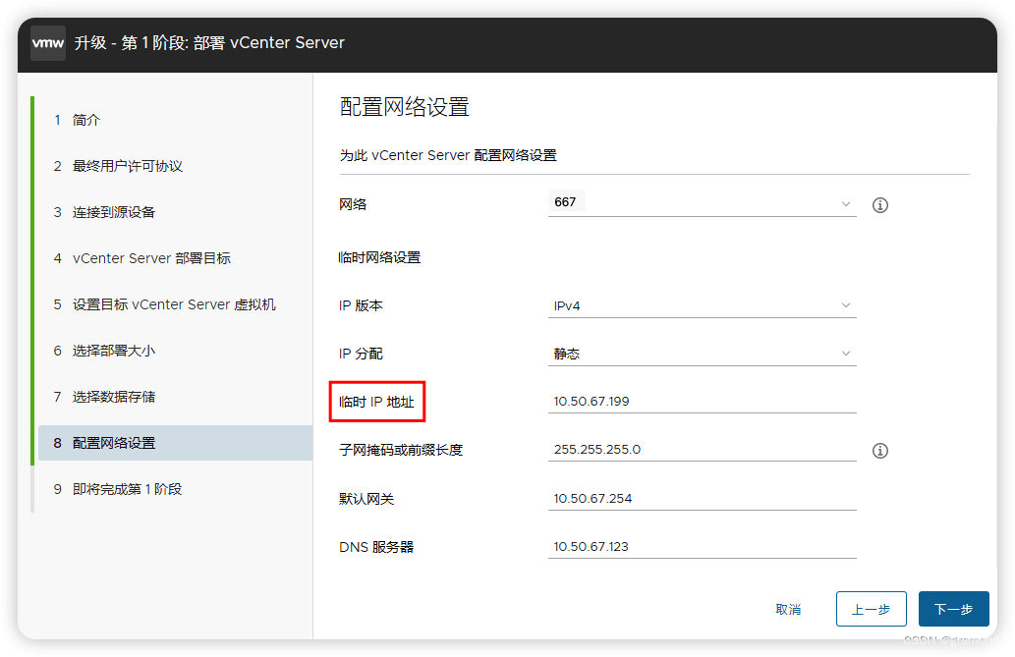This screenshot has height=657, width=1015.
Task: Click the vmw logo icon
Action: pyautogui.click(x=48, y=43)
